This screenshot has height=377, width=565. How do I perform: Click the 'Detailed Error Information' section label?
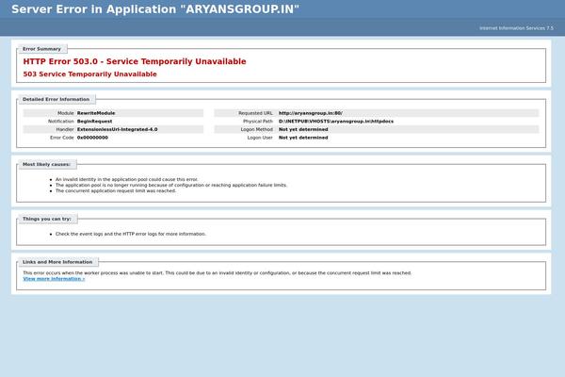click(x=56, y=99)
